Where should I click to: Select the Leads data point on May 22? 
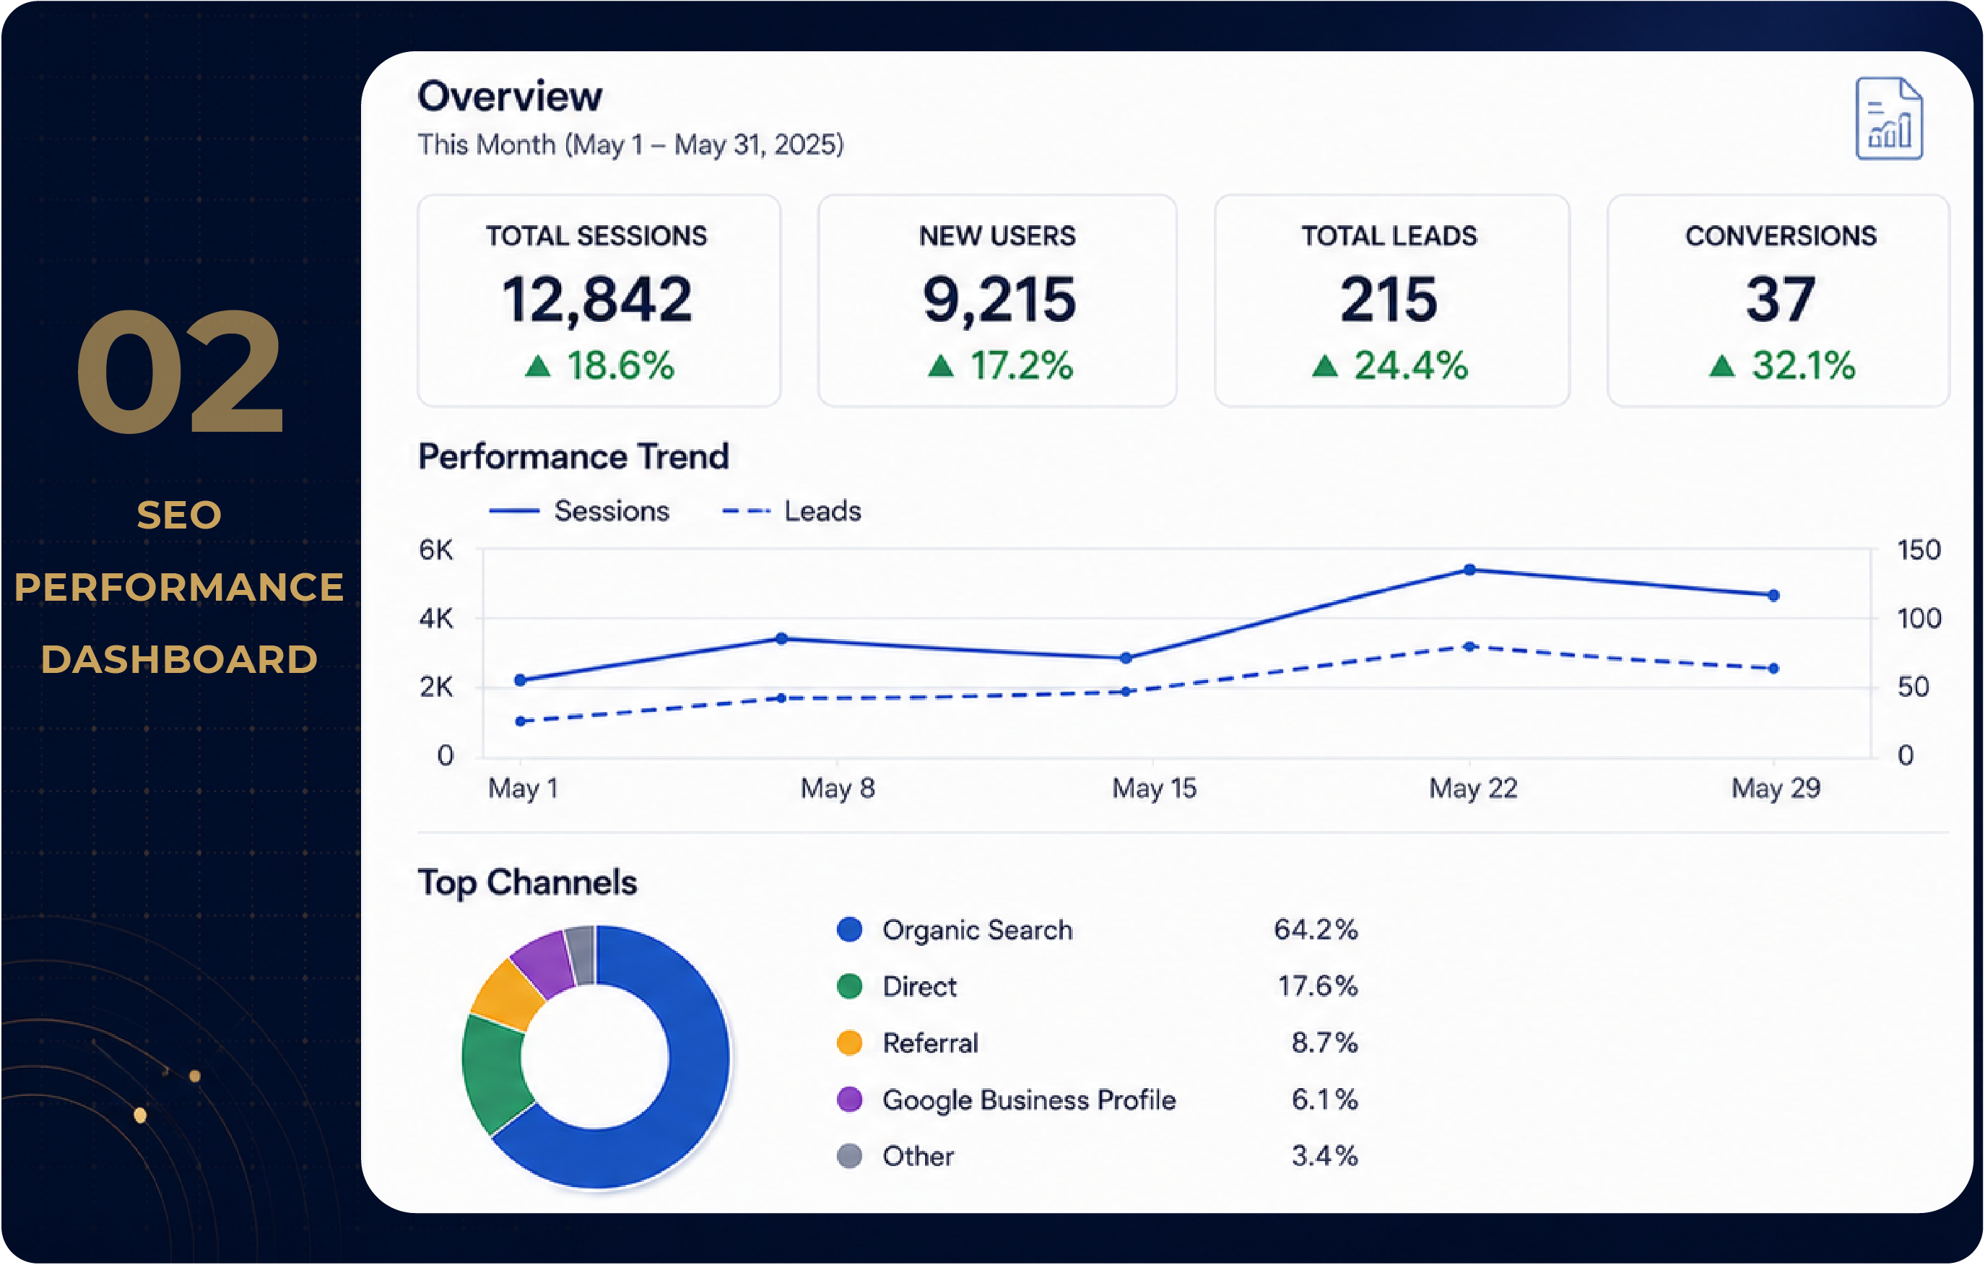pos(1469,646)
